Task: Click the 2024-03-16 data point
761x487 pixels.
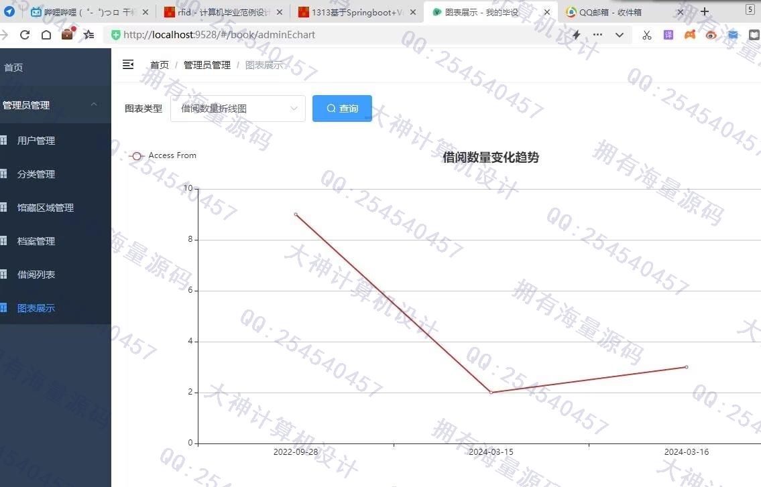Action: [x=687, y=367]
